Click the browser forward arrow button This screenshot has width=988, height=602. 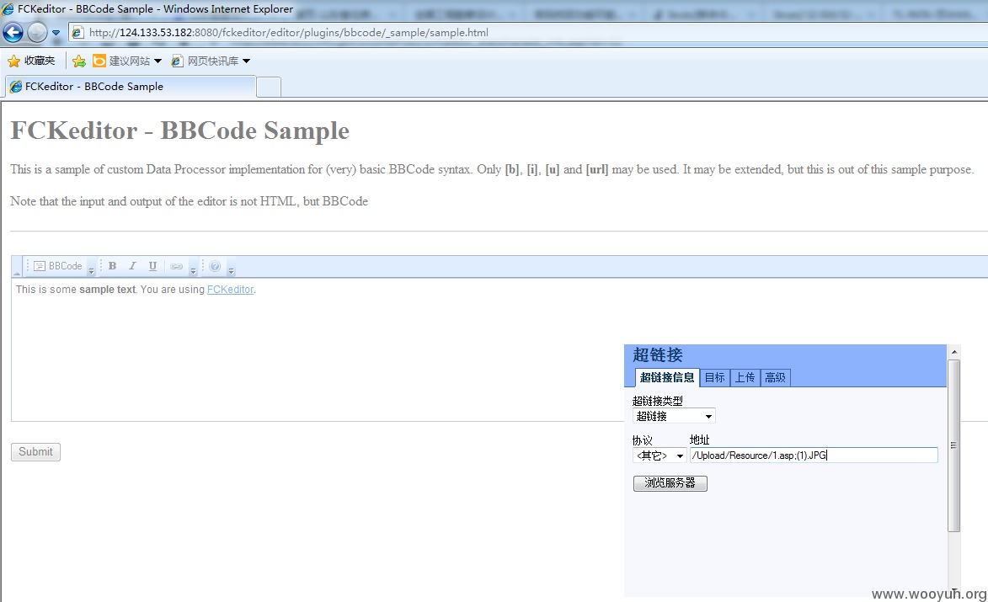37,32
